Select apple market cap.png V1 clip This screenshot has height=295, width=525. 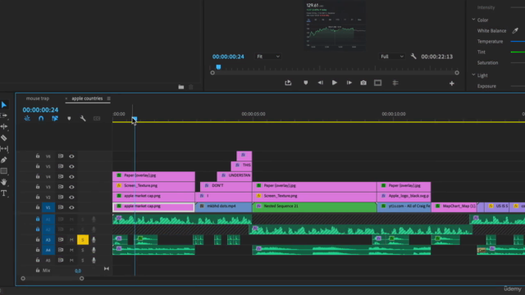153,207
